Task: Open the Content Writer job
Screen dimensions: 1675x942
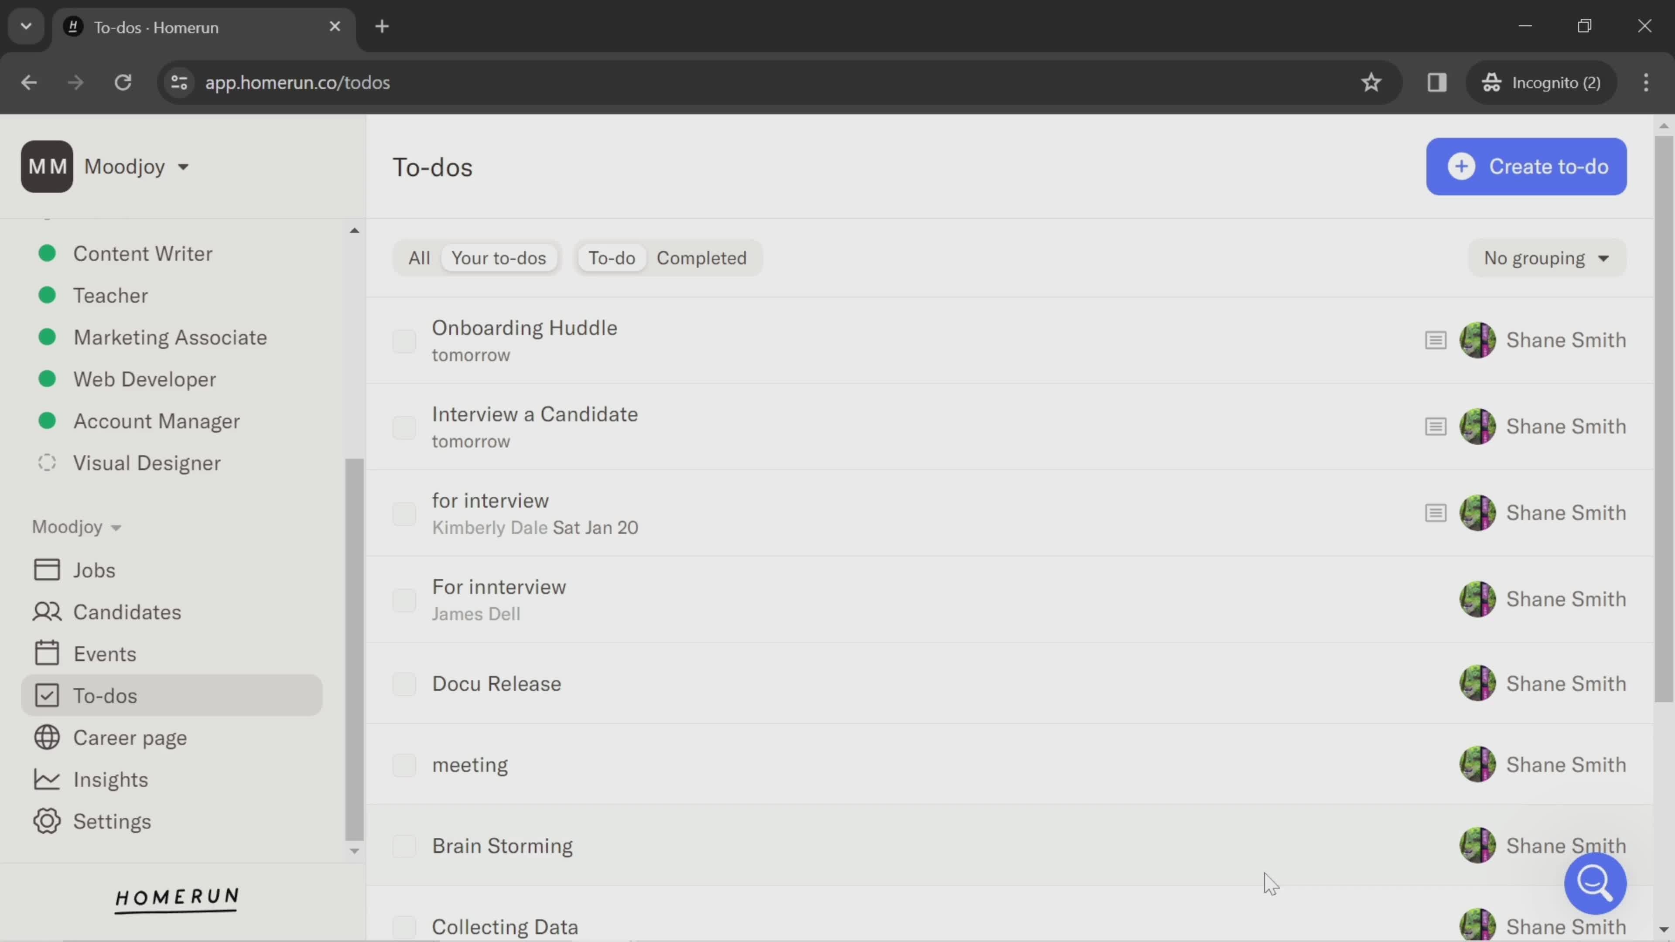Action: pos(142,253)
